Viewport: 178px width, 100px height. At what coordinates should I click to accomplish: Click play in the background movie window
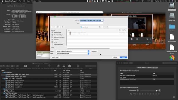pyautogui.click(x=132, y=39)
